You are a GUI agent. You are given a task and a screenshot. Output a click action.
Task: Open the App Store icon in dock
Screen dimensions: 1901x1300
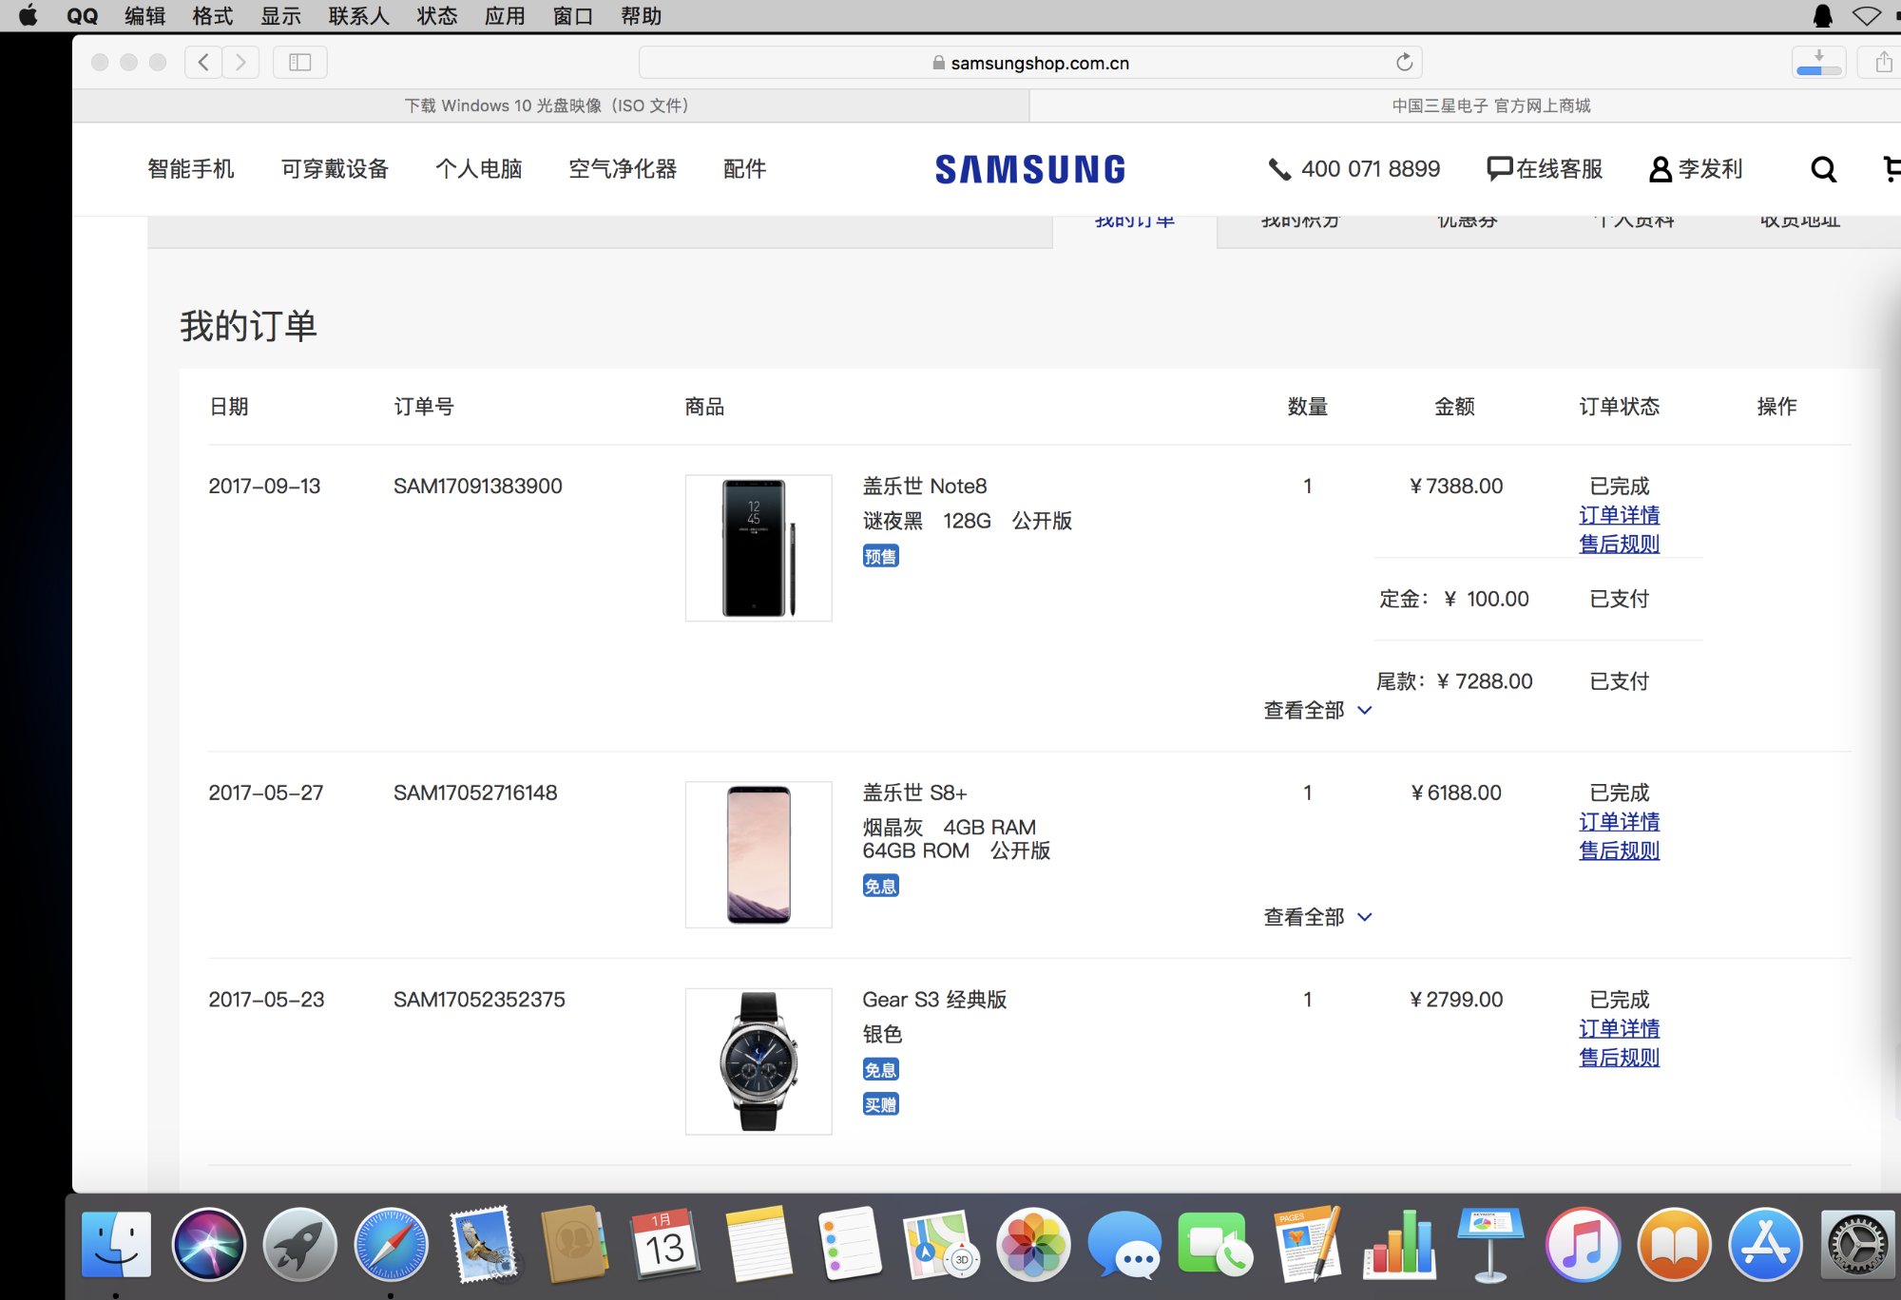[x=1764, y=1244]
